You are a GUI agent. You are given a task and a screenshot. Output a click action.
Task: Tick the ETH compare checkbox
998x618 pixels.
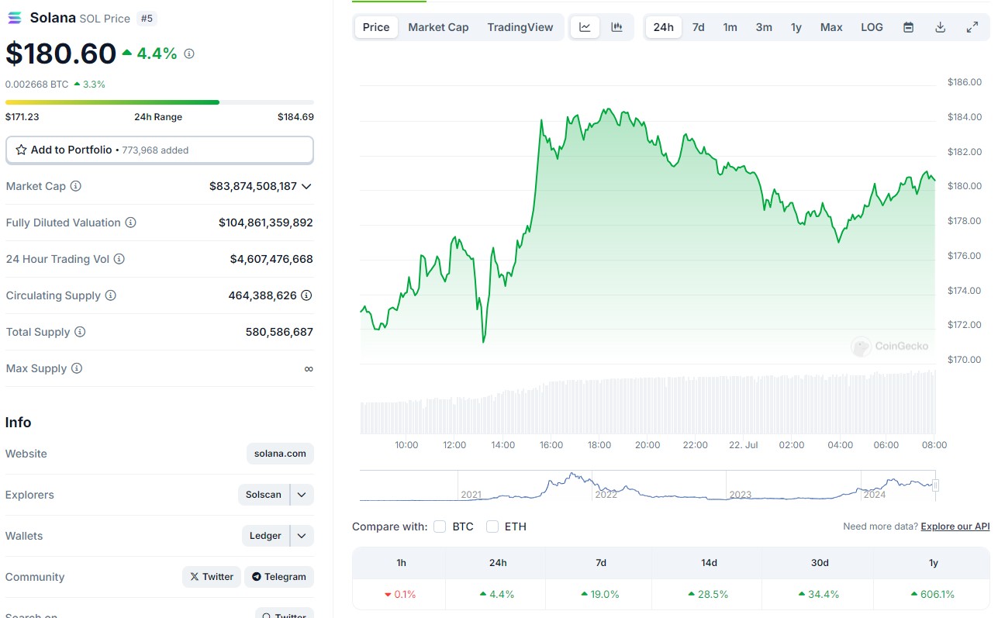(x=492, y=527)
